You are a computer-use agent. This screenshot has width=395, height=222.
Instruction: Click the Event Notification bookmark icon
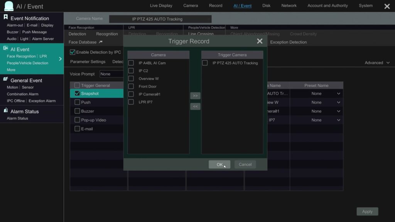(5, 17)
